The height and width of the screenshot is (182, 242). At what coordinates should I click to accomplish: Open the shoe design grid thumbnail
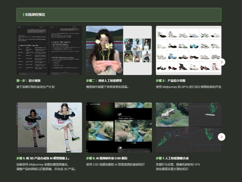tap(189, 50)
